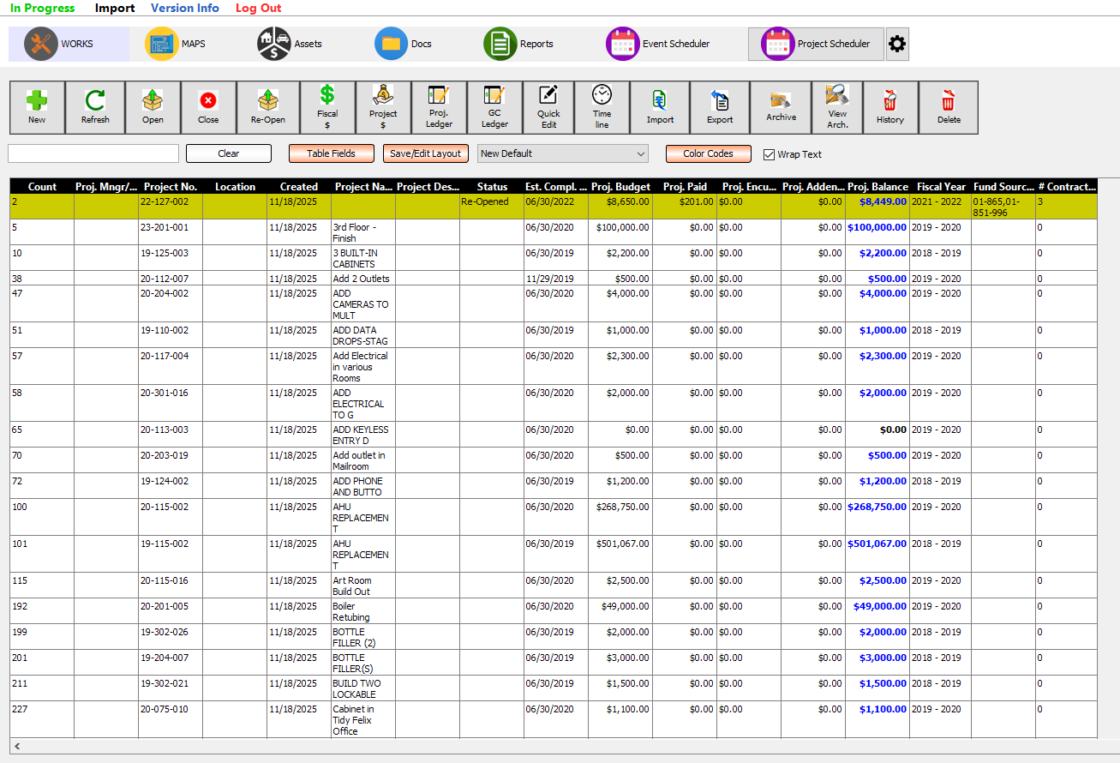Select the Re-Open tool
The image size is (1120, 763).
267,106
